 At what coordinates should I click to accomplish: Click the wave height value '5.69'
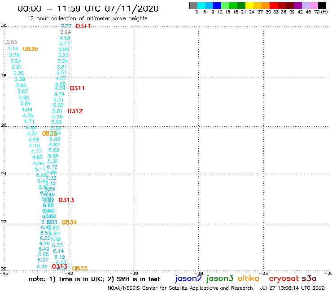54,150
